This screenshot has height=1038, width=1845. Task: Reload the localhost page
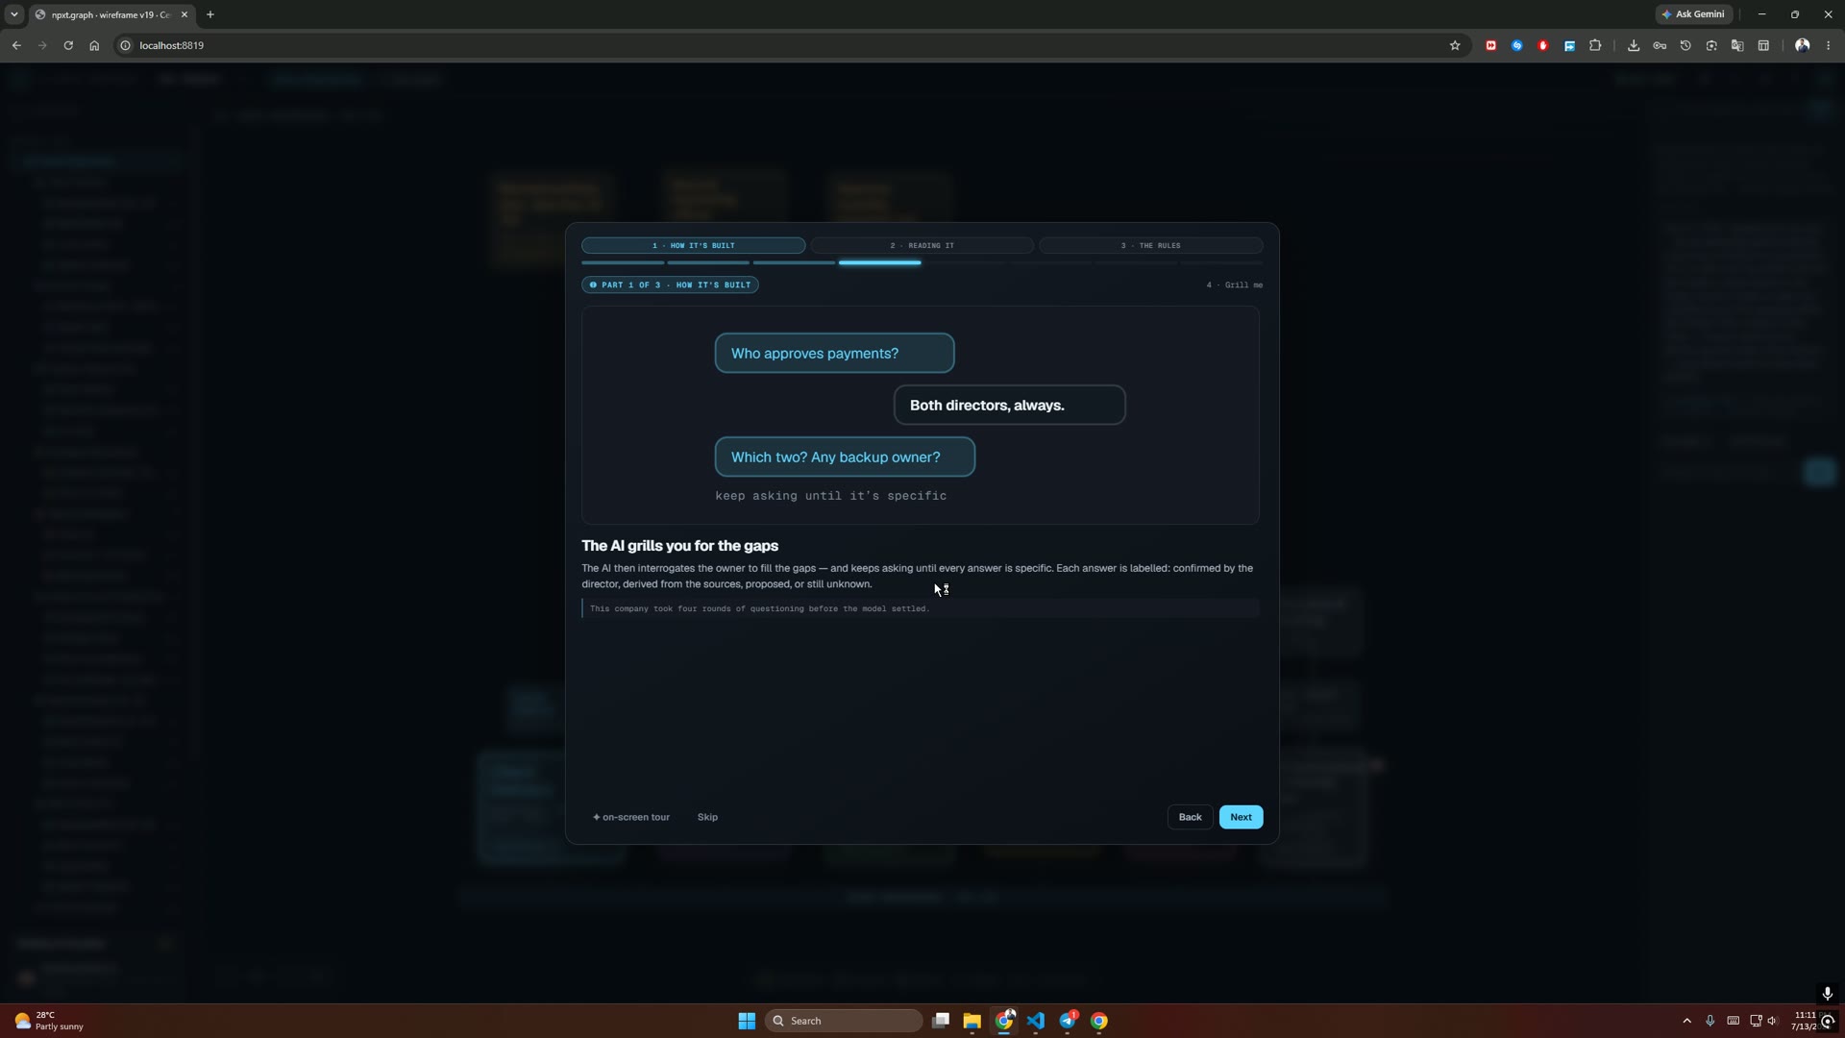[x=68, y=45]
